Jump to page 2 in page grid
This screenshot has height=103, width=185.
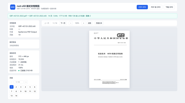click(16, 87)
